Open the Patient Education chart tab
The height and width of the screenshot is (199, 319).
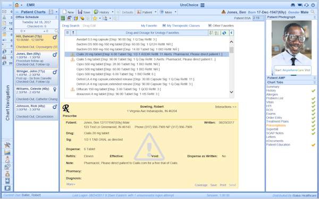(x=278, y=145)
